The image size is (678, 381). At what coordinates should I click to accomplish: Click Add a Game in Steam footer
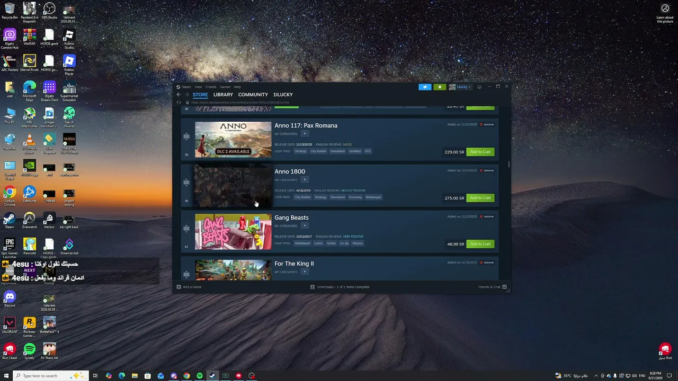189,287
